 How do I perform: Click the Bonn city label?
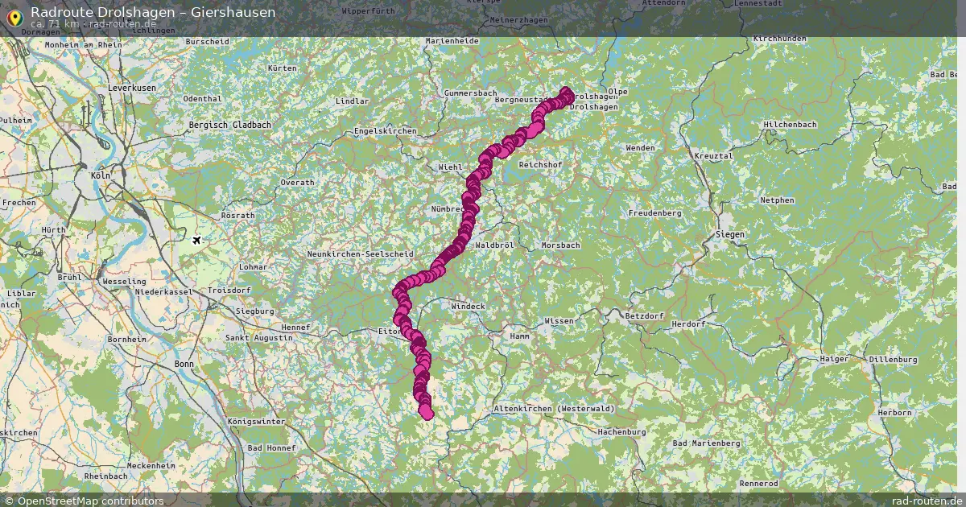point(184,364)
